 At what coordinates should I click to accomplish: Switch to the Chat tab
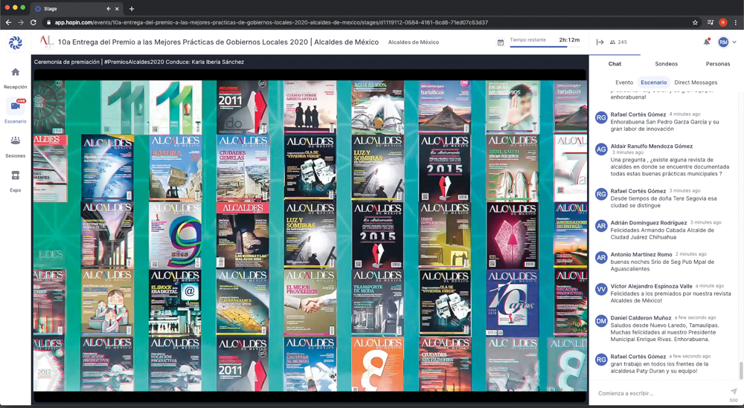[x=615, y=63]
